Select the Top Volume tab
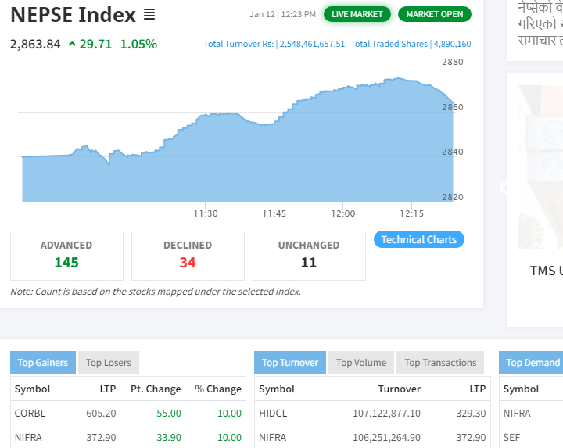Image resolution: width=563 pixels, height=448 pixels. click(361, 363)
